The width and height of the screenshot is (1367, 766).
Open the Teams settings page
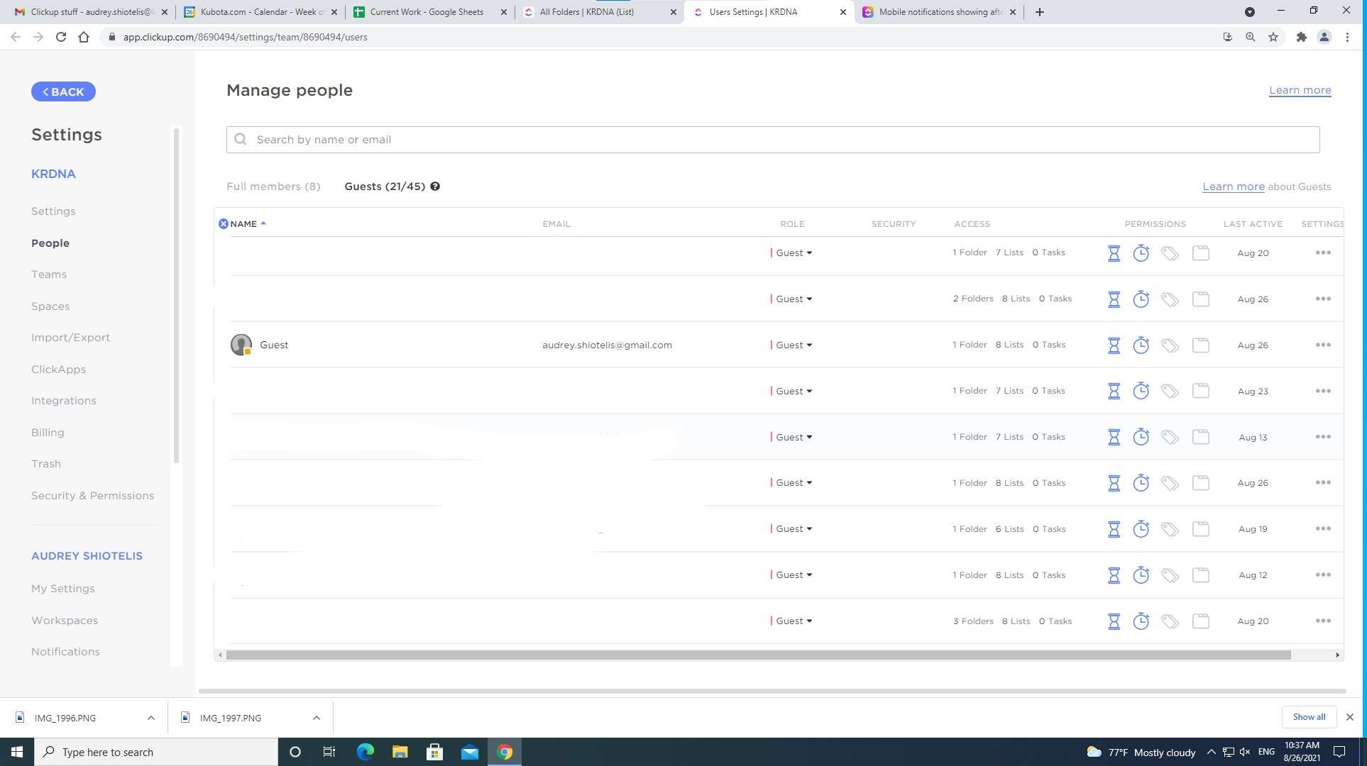coord(49,274)
